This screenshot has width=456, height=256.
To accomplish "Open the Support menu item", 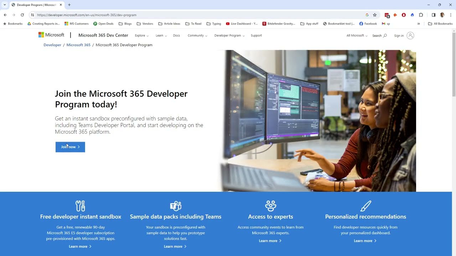I will point(256,36).
